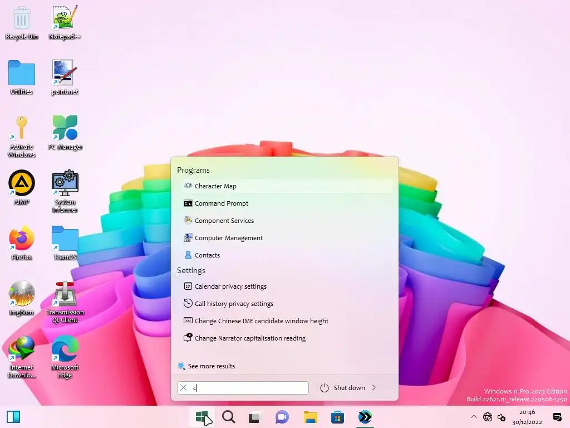Launch the AIMP music player

pos(22,188)
